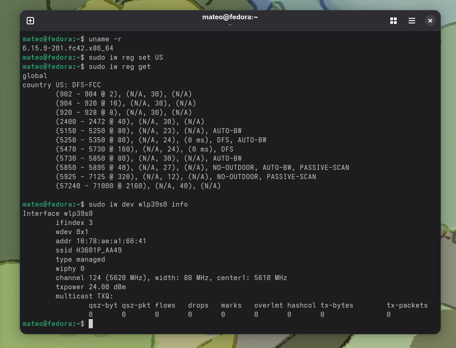The height and width of the screenshot is (348, 456).
Task: Click the 'multicast TXQ:' line
Action: point(84,296)
